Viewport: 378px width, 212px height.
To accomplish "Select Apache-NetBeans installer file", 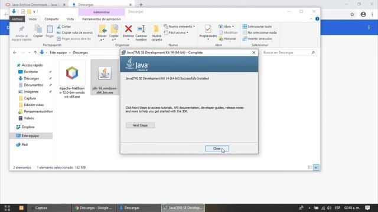I will (72, 79).
